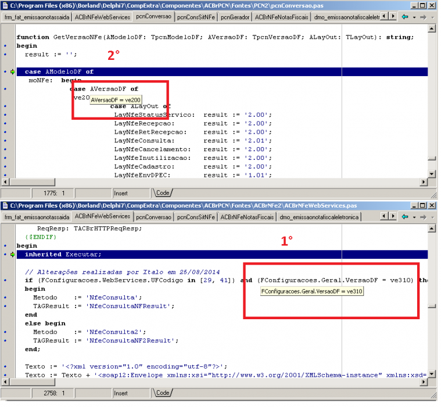The height and width of the screenshot is (407, 441).
Task: Open back history dropdown in top editor
Action: coord(414,17)
